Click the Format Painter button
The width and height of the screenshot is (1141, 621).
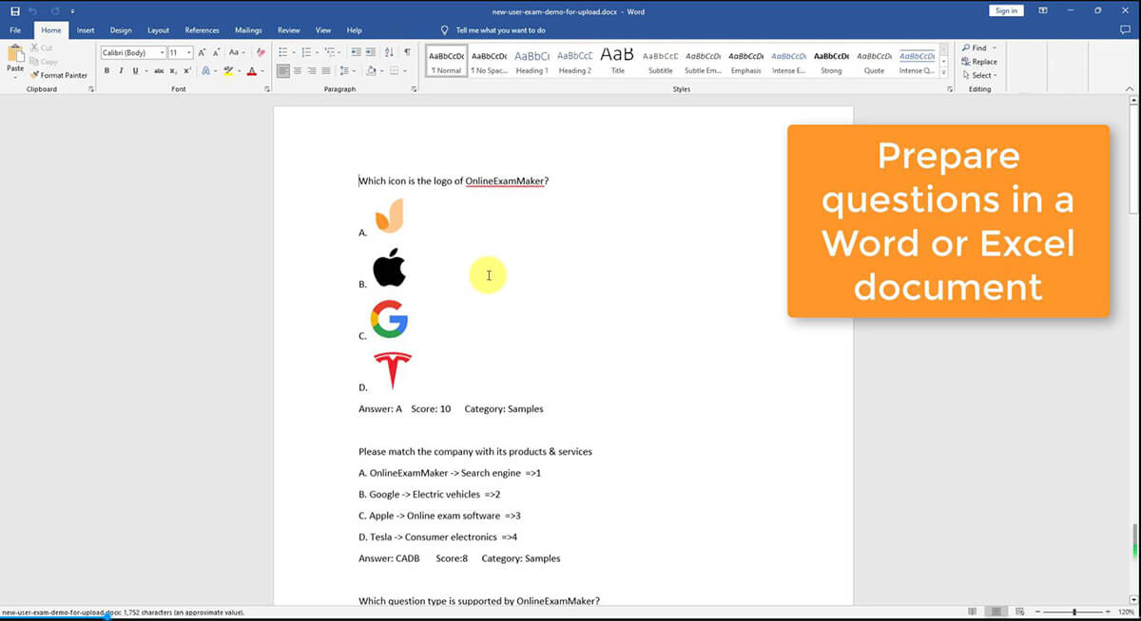pos(58,75)
